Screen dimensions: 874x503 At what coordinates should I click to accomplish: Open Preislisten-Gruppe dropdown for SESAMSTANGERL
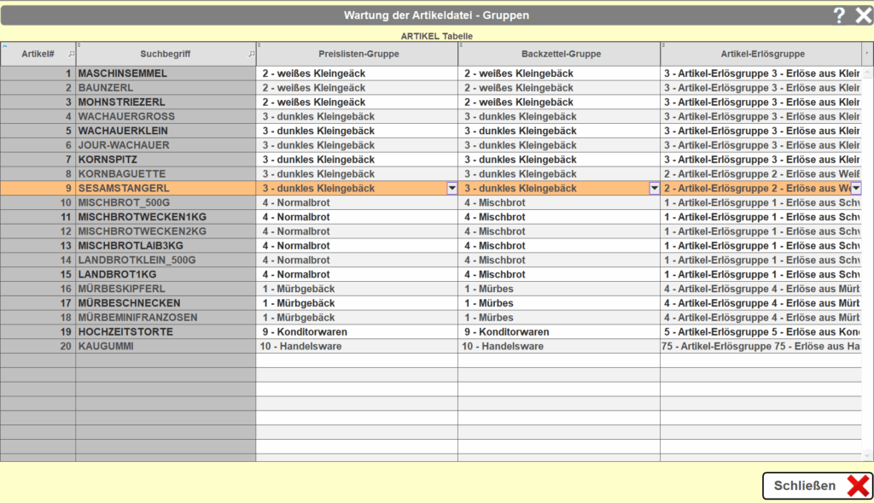point(452,189)
